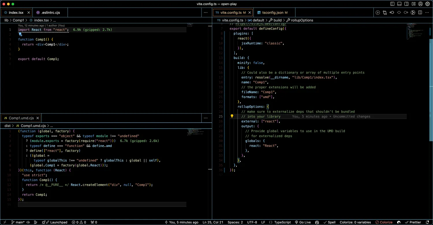
Task: Switch to the .eslintrc.cjs tab
Action: point(50,13)
